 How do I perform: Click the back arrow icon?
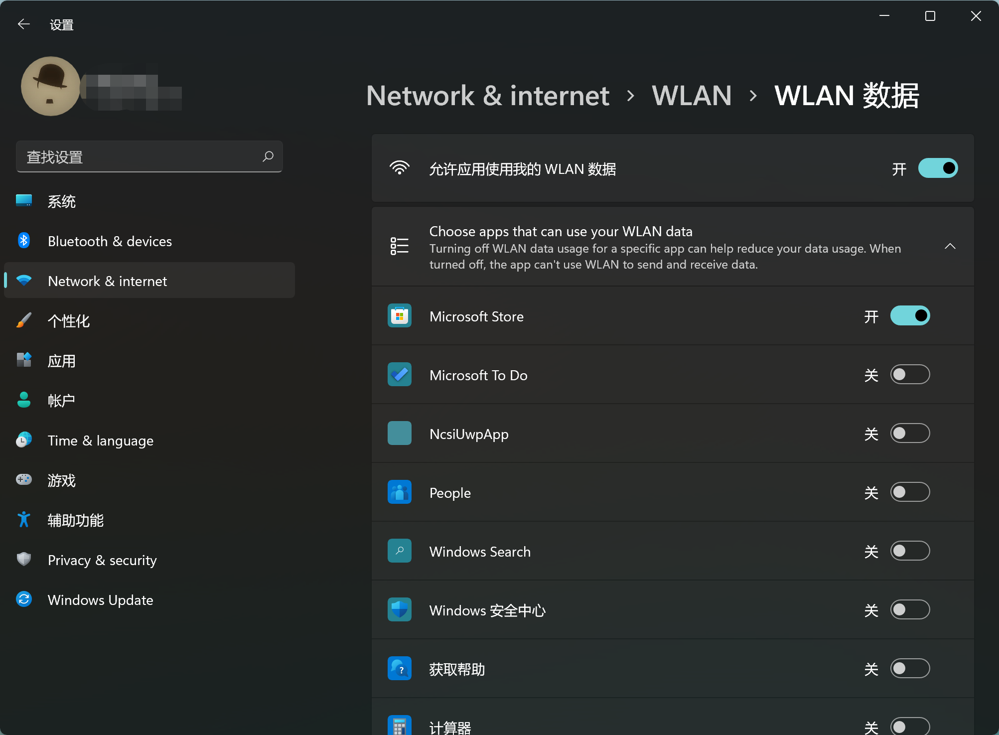point(23,24)
